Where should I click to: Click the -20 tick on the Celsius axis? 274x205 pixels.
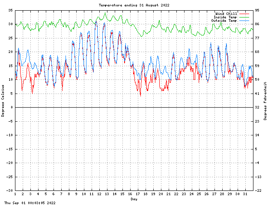tap(9, 163)
